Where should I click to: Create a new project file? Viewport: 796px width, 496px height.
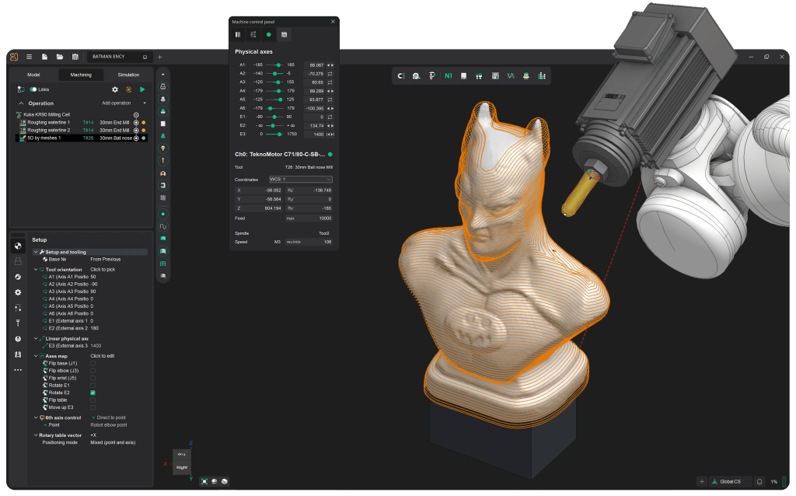click(x=44, y=57)
